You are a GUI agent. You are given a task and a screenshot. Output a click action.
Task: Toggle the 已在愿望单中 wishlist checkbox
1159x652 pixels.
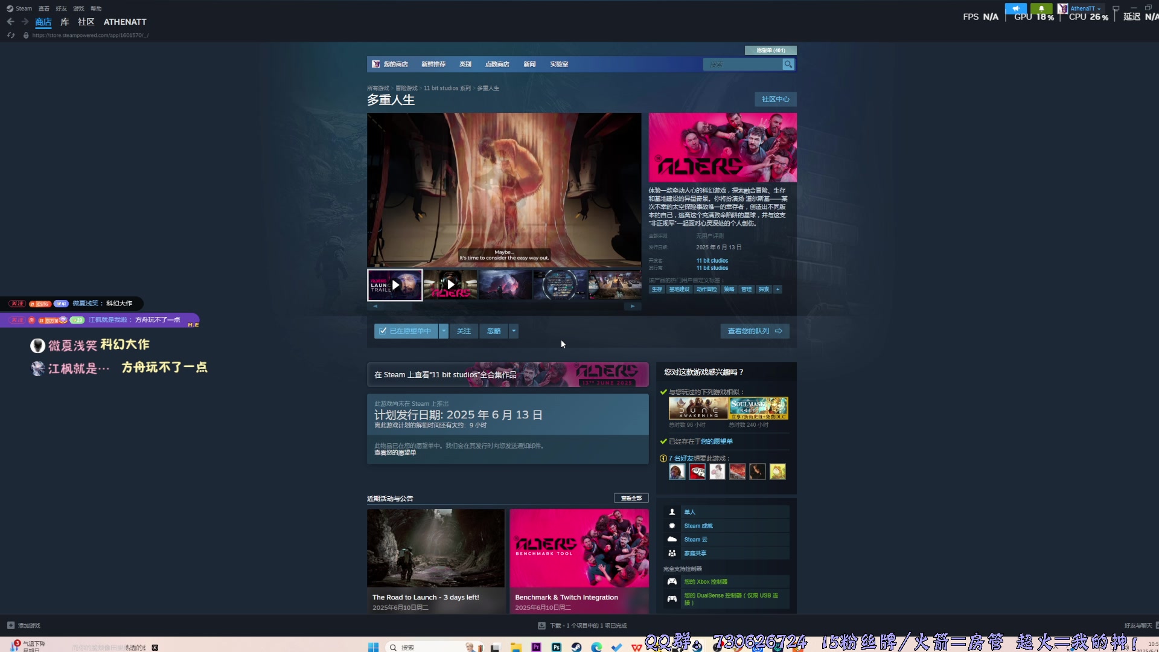383,331
